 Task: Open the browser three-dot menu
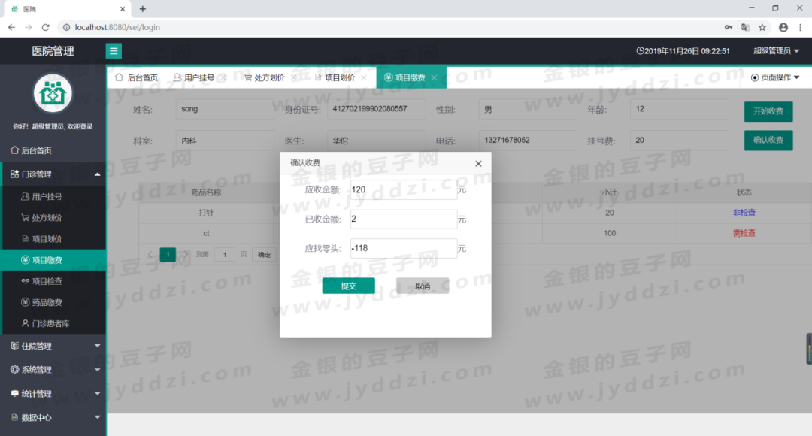coord(800,28)
